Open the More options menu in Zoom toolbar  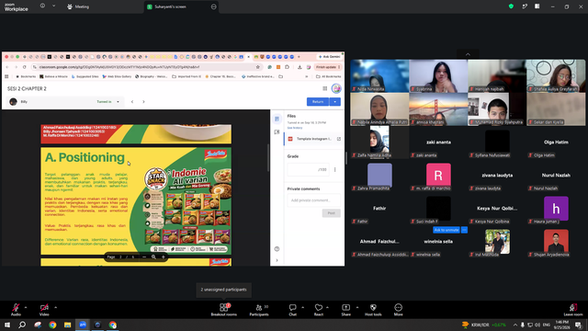[x=398, y=310]
